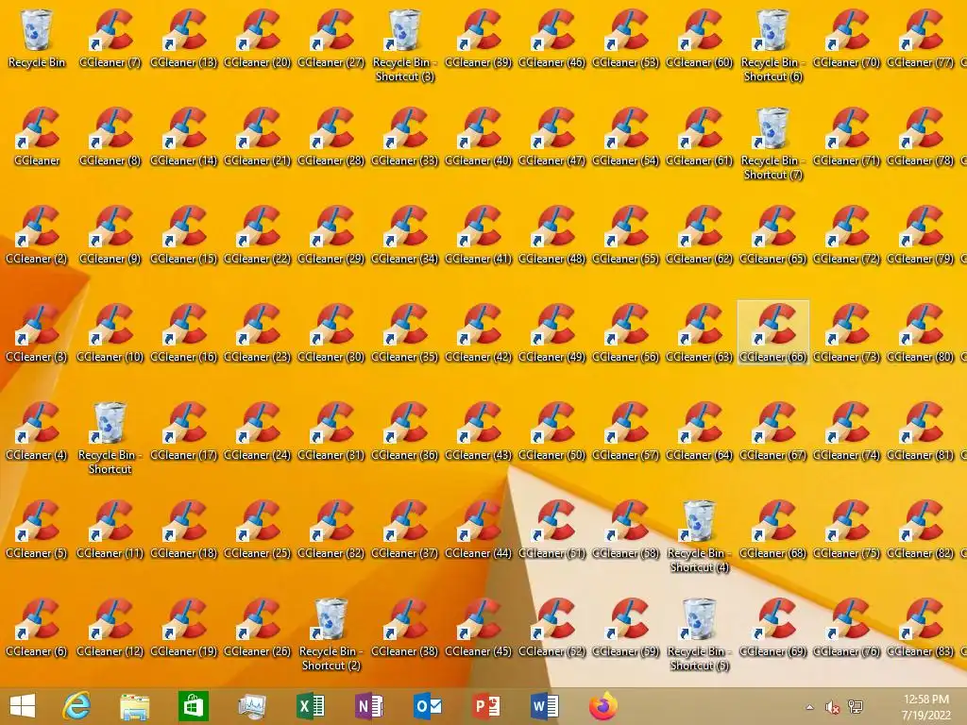
Task: Launch Internet Explorer from the taskbar
Action: pyautogui.click(x=76, y=706)
